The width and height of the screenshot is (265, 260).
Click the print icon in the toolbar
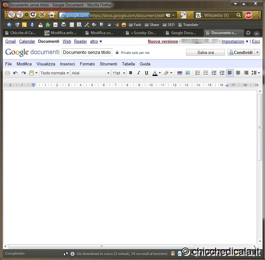click(7, 73)
